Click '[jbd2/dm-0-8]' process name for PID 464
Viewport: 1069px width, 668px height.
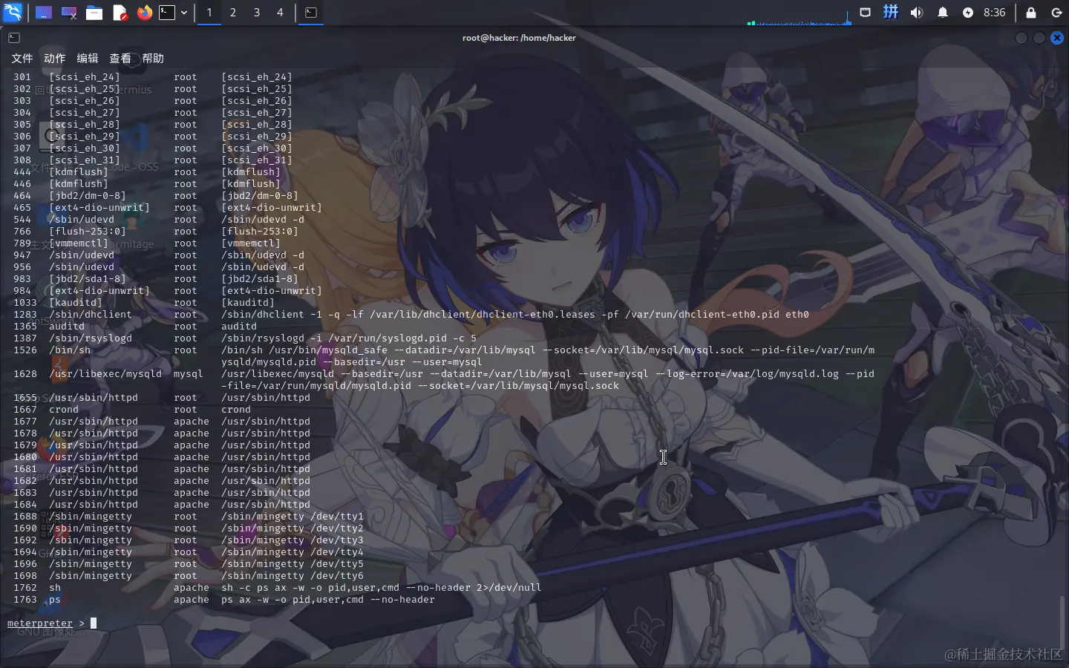coord(88,196)
